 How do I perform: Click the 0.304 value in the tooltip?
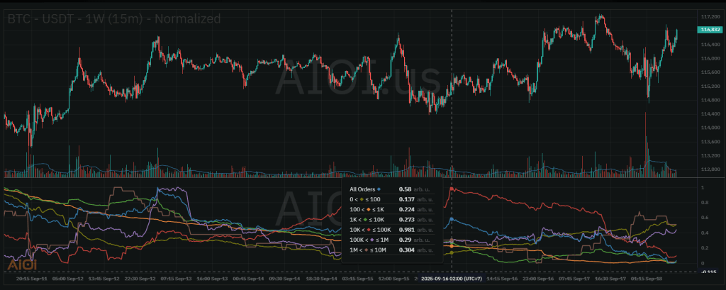pyautogui.click(x=407, y=250)
